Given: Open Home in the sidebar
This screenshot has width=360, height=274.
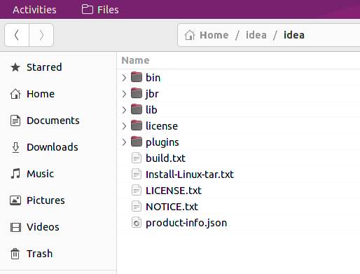Looking at the screenshot, I should click(x=58, y=94).
